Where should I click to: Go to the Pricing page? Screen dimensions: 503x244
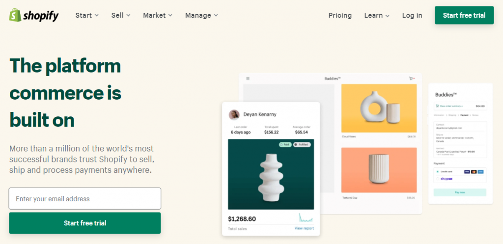pyautogui.click(x=340, y=15)
